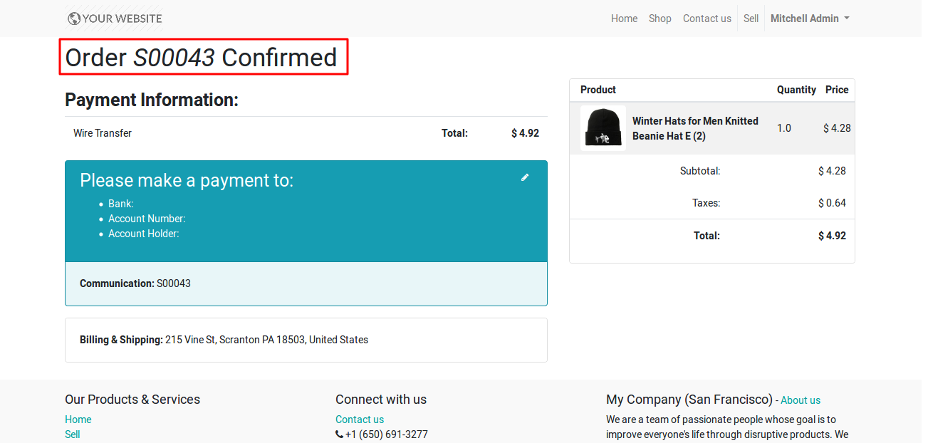928x443 pixels.
Task: Open the footer Home link
Action: click(78, 419)
